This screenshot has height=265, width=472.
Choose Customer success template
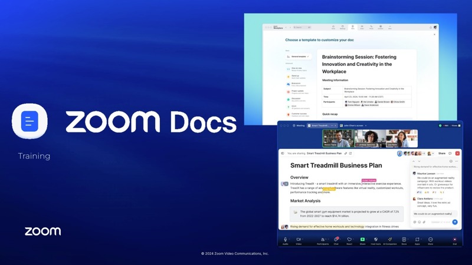[x=297, y=114]
